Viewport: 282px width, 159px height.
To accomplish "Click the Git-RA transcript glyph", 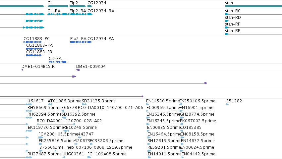I will click(58, 14).
